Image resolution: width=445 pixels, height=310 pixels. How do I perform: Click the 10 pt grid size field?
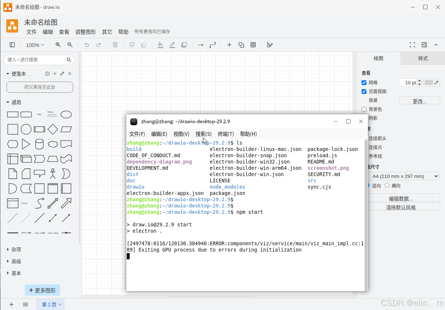pos(408,82)
